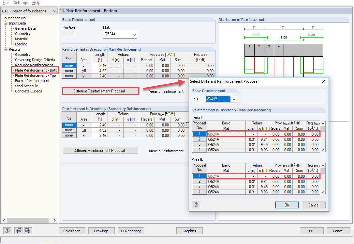Open Required Reinforcement results
Image resolution: width=354 pixels, height=244 pixels.
click(34, 65)
